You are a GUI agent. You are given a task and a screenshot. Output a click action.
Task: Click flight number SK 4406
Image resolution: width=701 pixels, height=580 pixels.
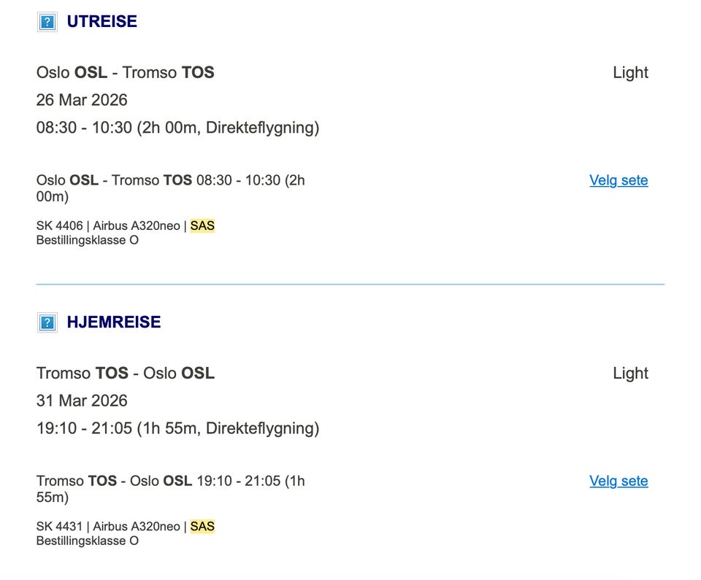click(59, 226)
